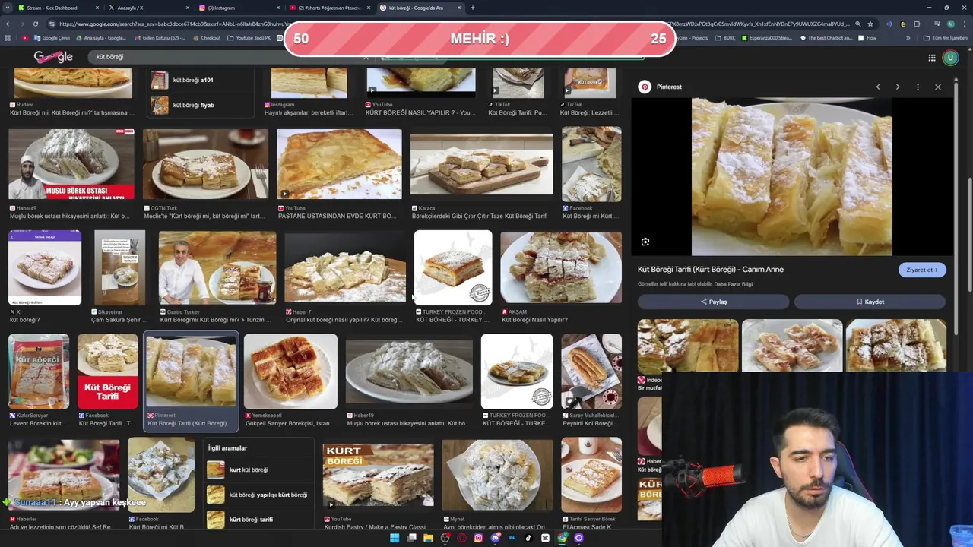
Task: Open Checkout bookmark
Action: [207, 38]
